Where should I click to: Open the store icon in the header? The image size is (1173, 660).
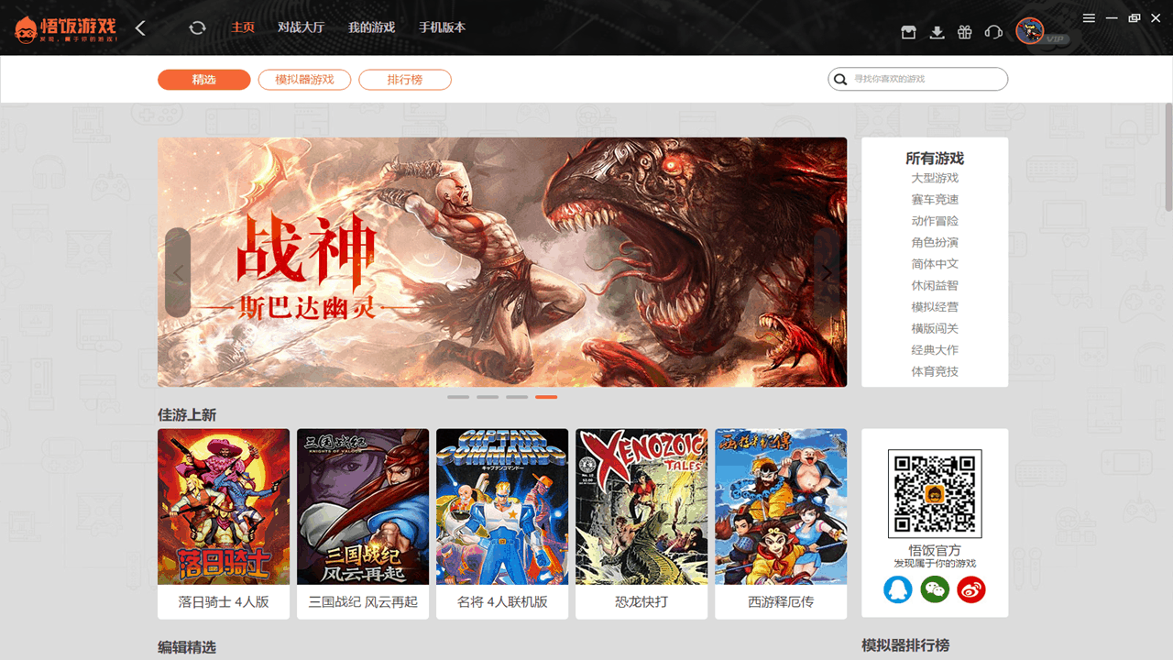[x=908, y=33]
